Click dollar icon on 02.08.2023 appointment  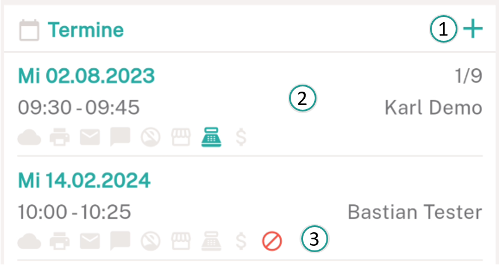(241, 137)
